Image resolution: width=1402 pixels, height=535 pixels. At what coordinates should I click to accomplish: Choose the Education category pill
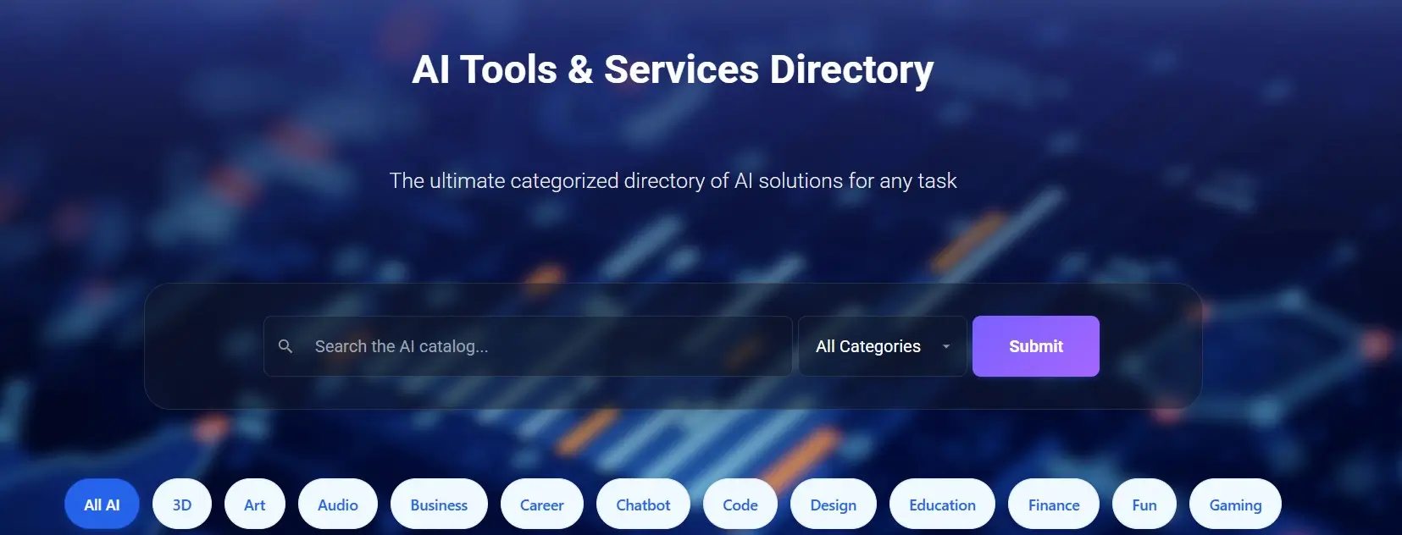click(942, 505)
